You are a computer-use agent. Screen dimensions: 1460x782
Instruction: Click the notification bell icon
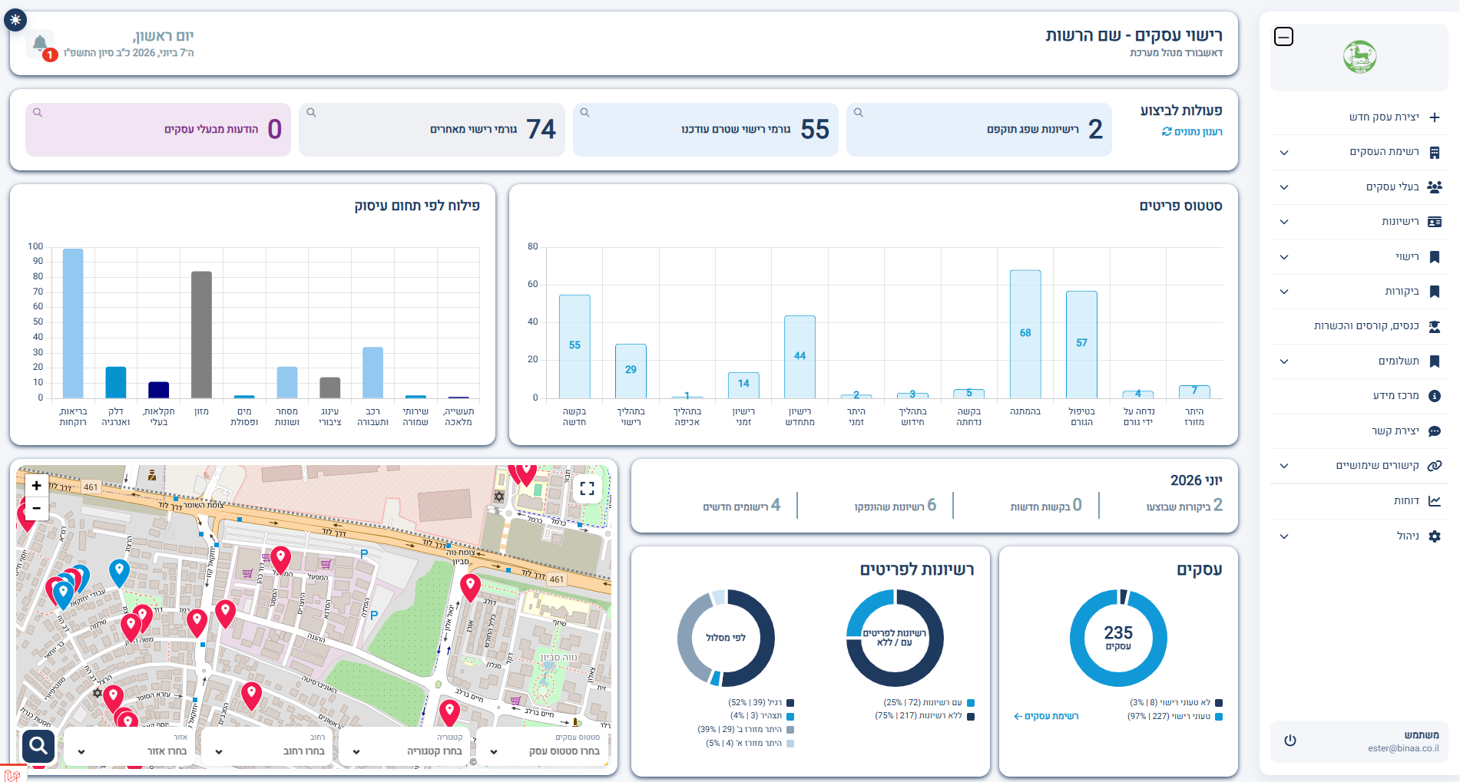pos(40,44)
